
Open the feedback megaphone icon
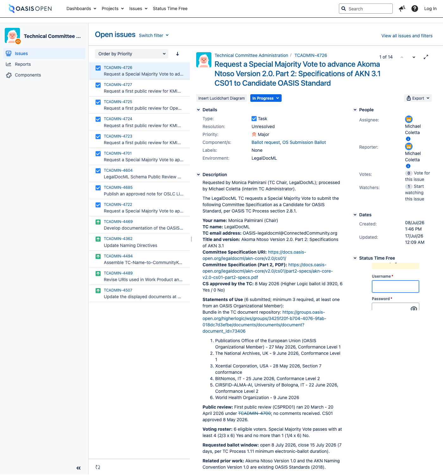point(402,9)
